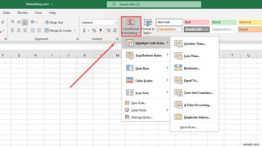The image size is (262, 147).
Task: Align text right
Action: tap(25, 30)
